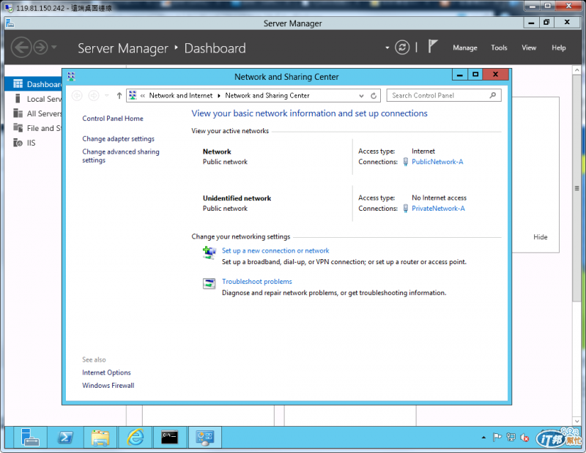Expand the address bar history dropdown

[361, 96]
